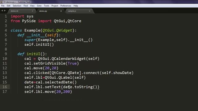The image size is (198, 111).
Task: Click 'selectedDate' on line 15
Action: pos(58,82)
